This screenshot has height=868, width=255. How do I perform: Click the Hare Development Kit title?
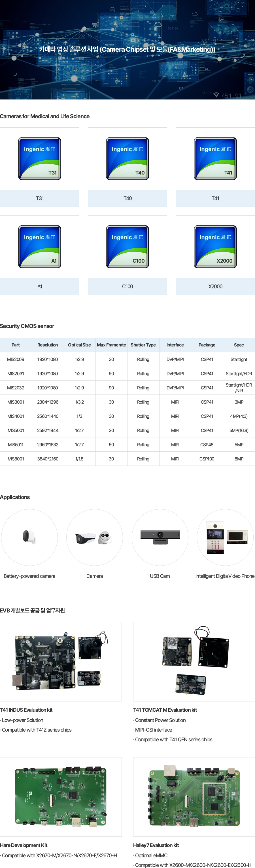24,845
